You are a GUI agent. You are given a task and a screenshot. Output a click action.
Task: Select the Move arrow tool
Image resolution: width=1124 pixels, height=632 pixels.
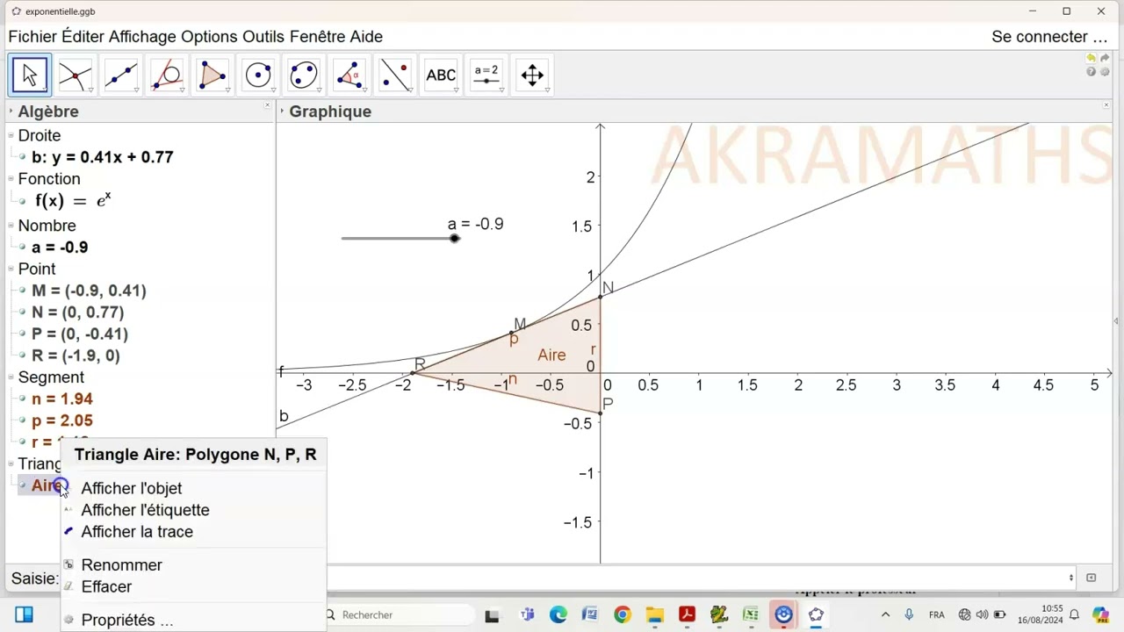pyautogui.click(x=30, y=75)
